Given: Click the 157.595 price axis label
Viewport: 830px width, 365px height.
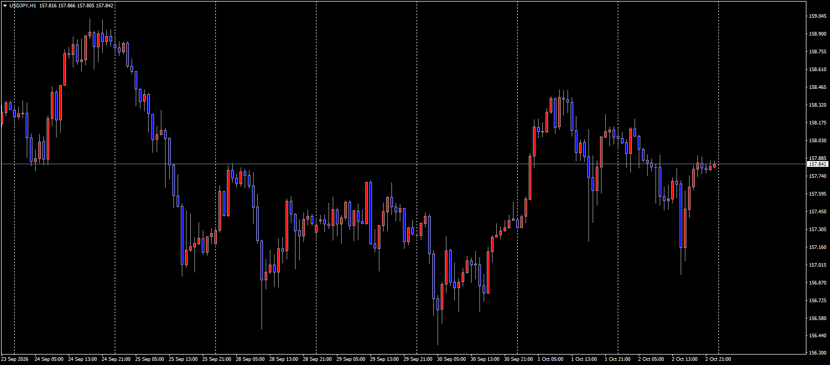Looking at the screenshot, I should [818, 194].
